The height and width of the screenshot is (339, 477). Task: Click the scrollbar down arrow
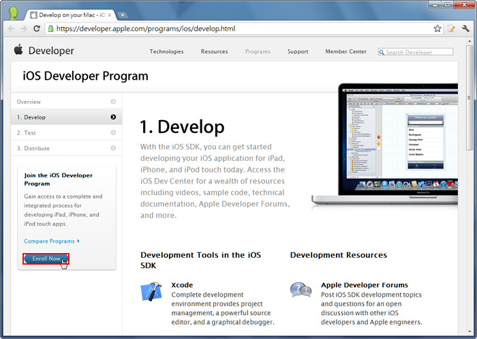point(469,331)
